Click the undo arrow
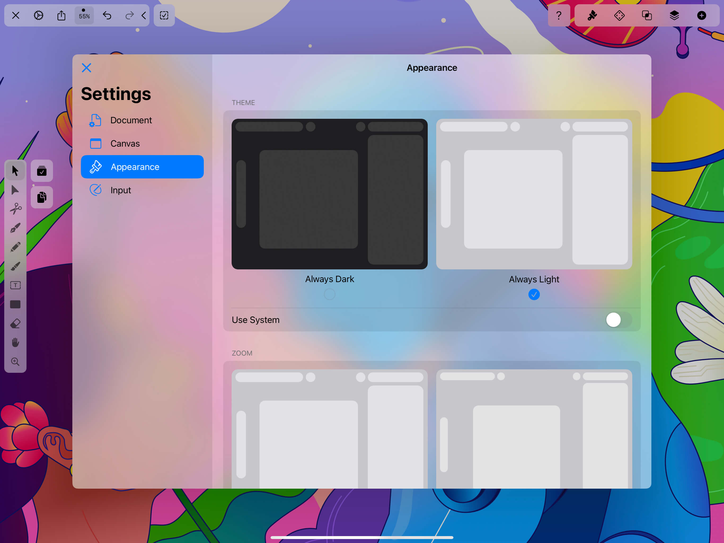724x543 pixels. [x=107, y=15]
